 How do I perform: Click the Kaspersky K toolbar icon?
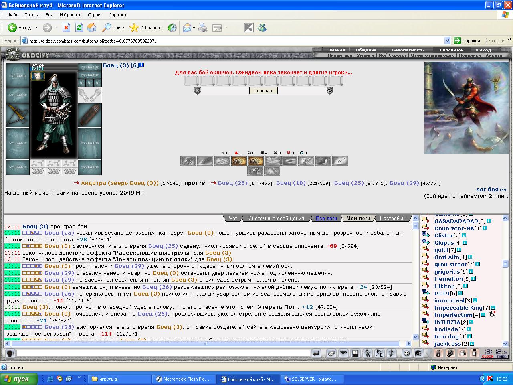pos(249,28)
